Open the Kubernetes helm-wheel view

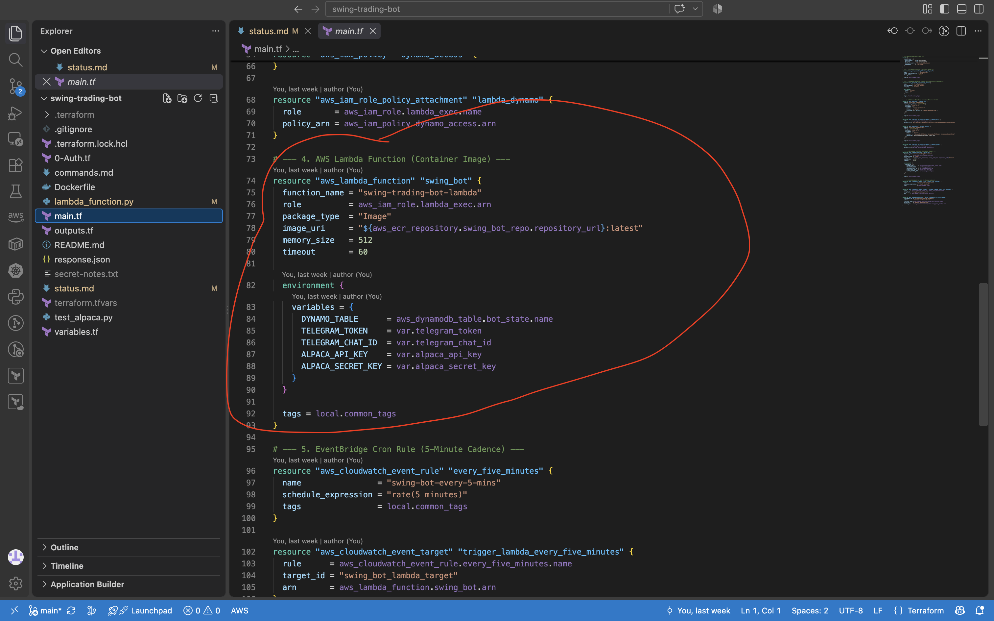(x=15, y=270)
